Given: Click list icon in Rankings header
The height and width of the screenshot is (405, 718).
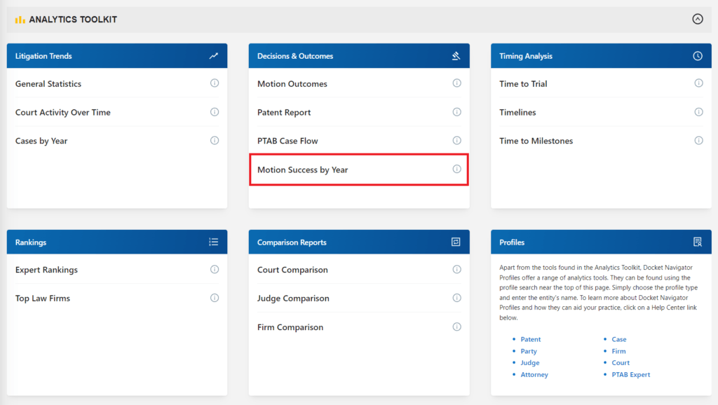Looking at the screenshot, I should tap(214, 242).
